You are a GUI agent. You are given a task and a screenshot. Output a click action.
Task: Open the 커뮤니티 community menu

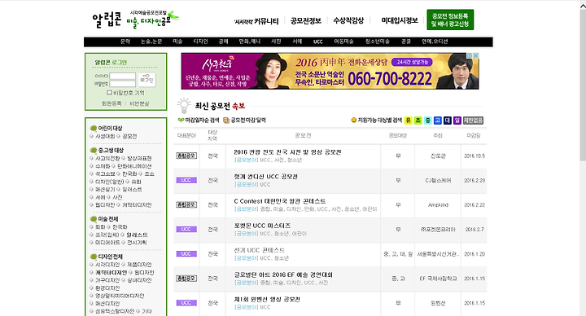[256, 21]
